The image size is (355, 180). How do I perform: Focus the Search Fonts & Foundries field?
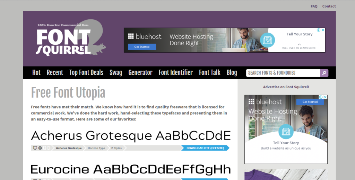[283, 73]
